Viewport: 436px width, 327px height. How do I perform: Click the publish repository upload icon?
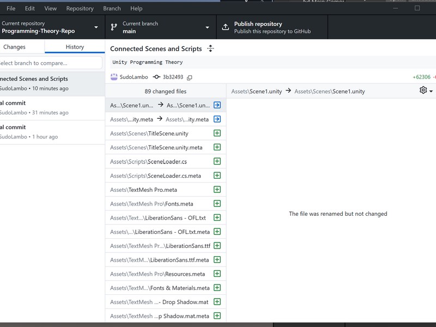click(226, 27)
